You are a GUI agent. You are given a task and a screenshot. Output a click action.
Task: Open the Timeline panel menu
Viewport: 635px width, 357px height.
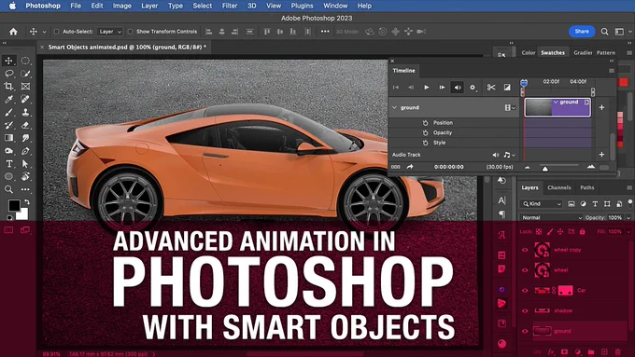(x=612, y=70)
